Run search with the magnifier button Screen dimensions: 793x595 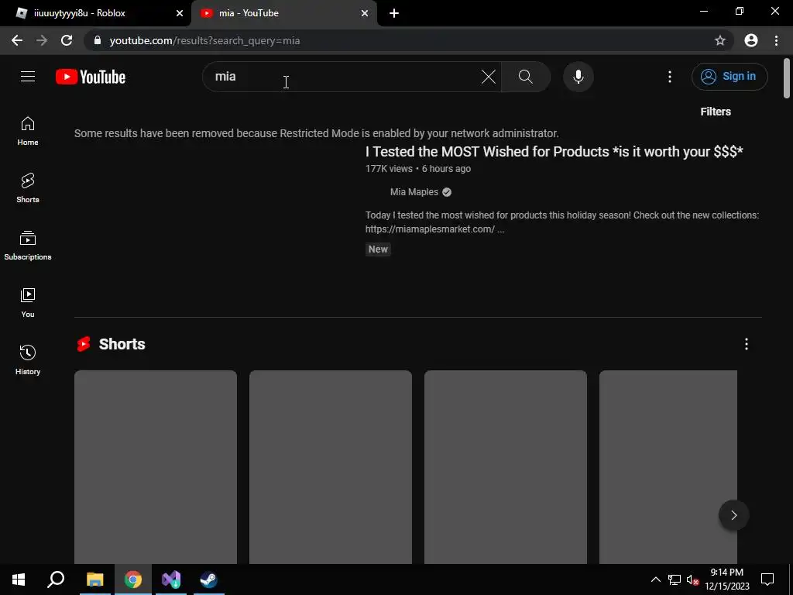(x=526, y=77)
